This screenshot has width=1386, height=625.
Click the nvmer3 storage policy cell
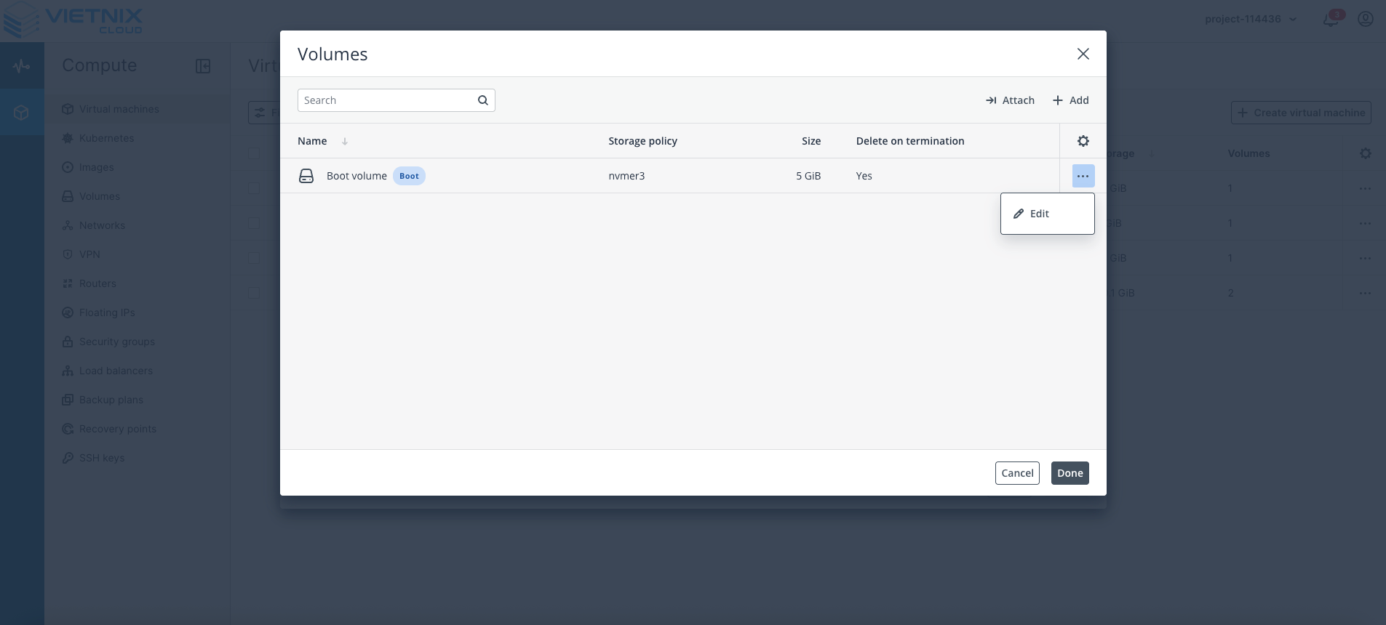click(x=626, y=176)
